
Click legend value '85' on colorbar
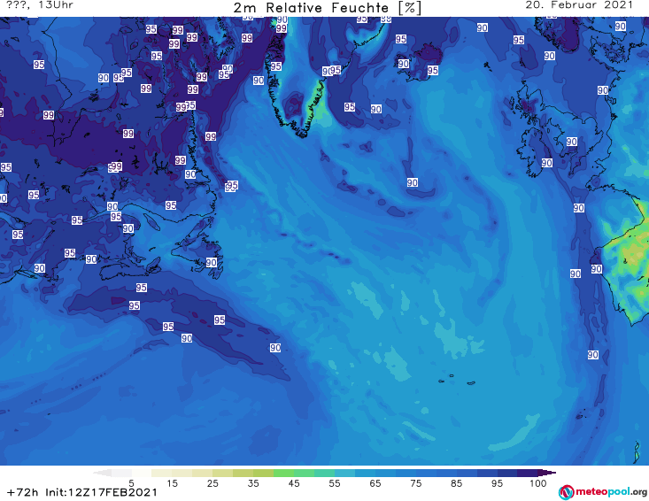tap(456, 483)
